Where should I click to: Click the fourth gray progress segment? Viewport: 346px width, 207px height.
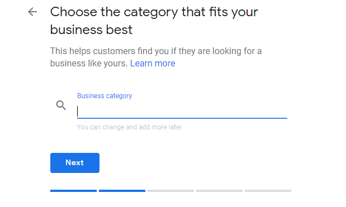pyautogui.click(x=219, y=191)
